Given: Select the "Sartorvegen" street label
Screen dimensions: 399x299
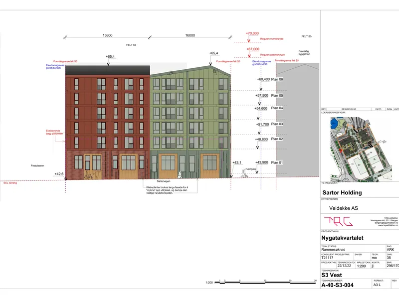Looking at the screenshot, I should [x=164, y=181].
